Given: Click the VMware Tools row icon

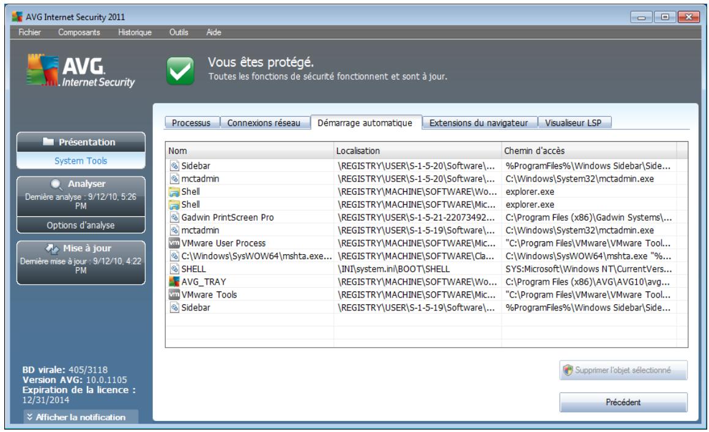Looking at the screenshot, I should [174, 295].
